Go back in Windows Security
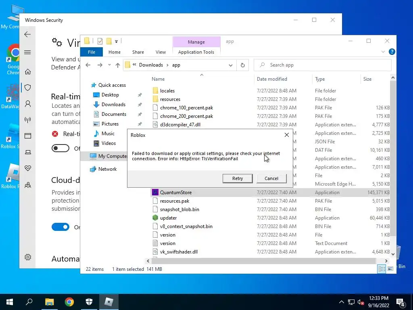This screenshot has width=413, height=310. pos(27,34)
